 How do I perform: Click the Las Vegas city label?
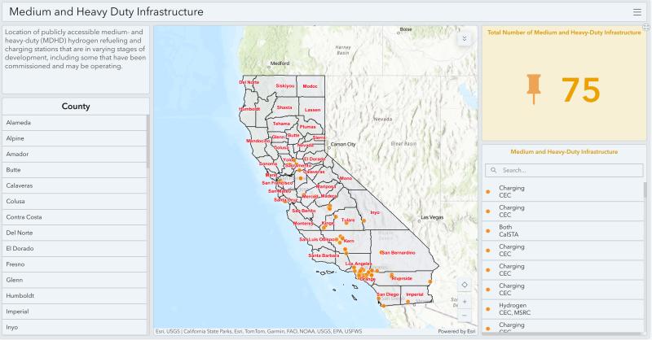point(432,217)
